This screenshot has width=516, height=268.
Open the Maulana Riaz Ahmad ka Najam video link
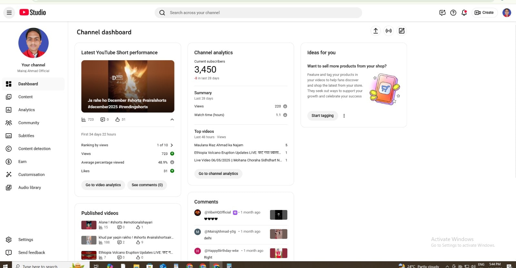tap(219, 145)
